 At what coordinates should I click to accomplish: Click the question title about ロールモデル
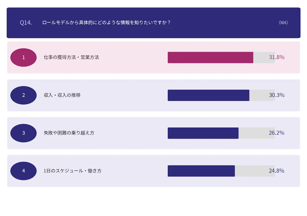click(106, 22)
